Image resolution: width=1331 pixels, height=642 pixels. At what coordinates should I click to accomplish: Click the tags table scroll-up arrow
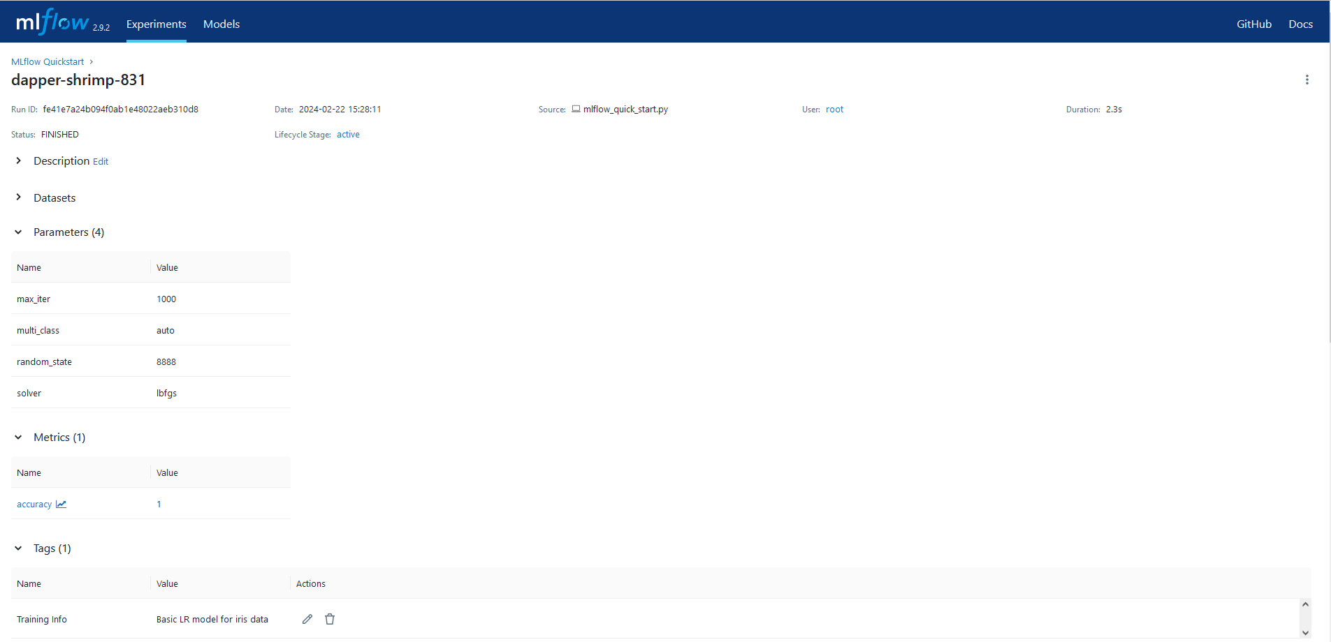point(1305,604)
